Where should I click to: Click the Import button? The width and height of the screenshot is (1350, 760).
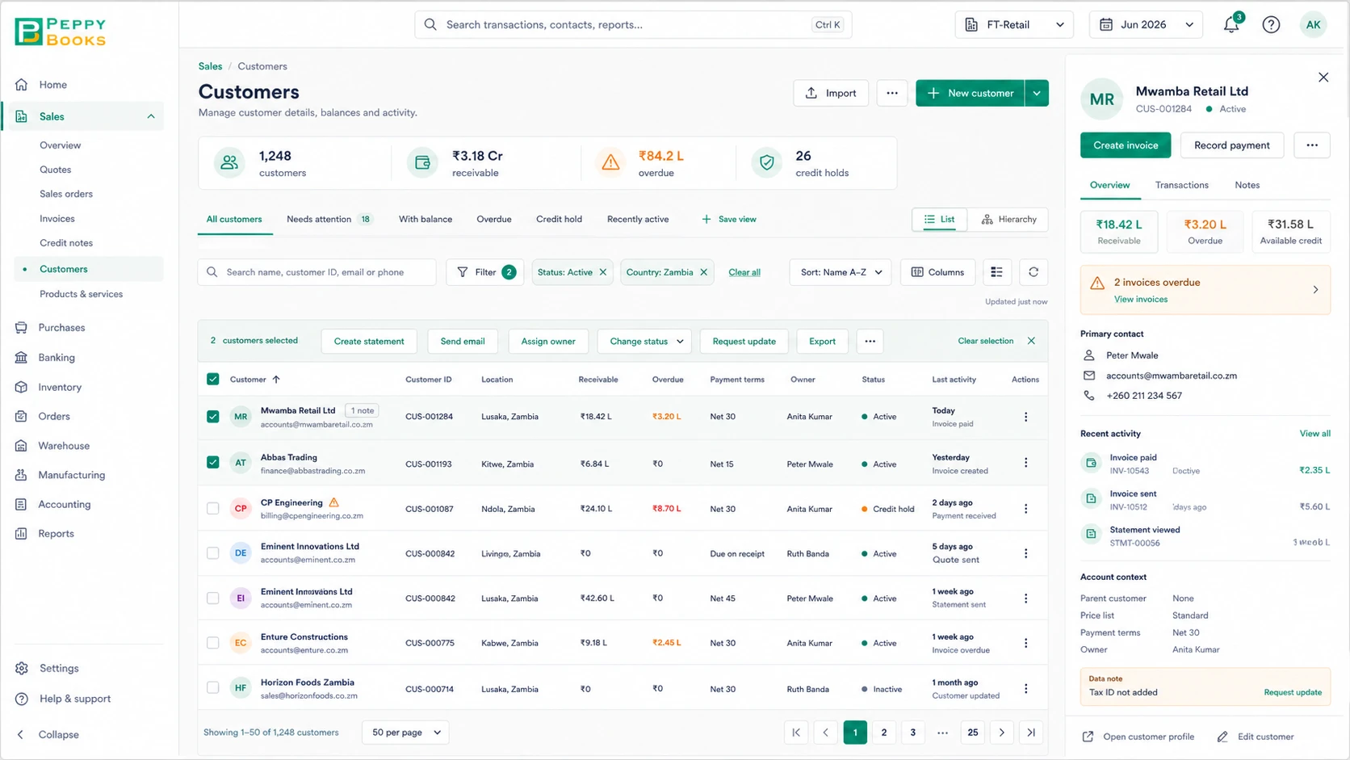tap(831, 93)
